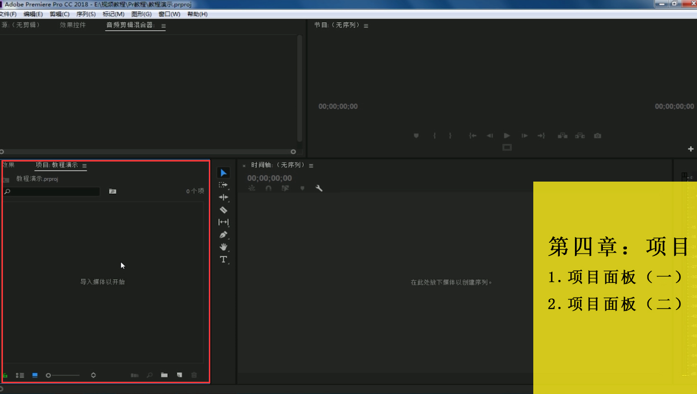Image resolution: width=697 pixels, height=394 pixels.
Task: Open Timeline panel hamburger menu
Action: 311,166
